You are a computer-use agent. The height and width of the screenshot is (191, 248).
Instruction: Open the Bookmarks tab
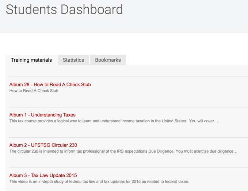(108, 60)
